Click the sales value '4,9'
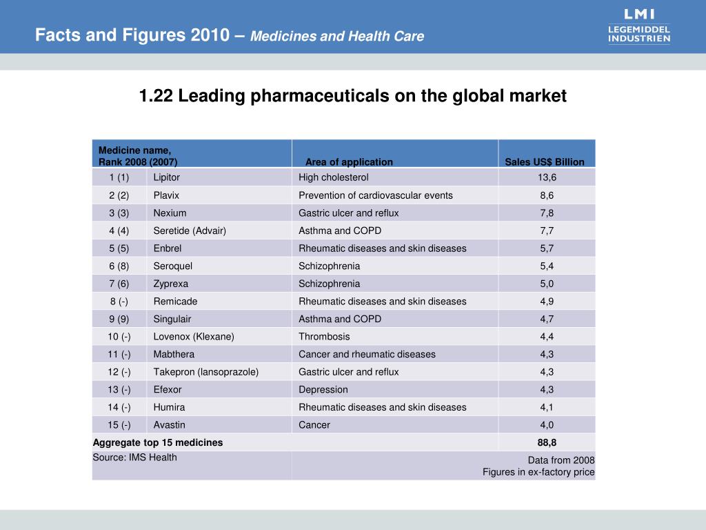The height and width of the screenshot is (530, 706). 547,301
